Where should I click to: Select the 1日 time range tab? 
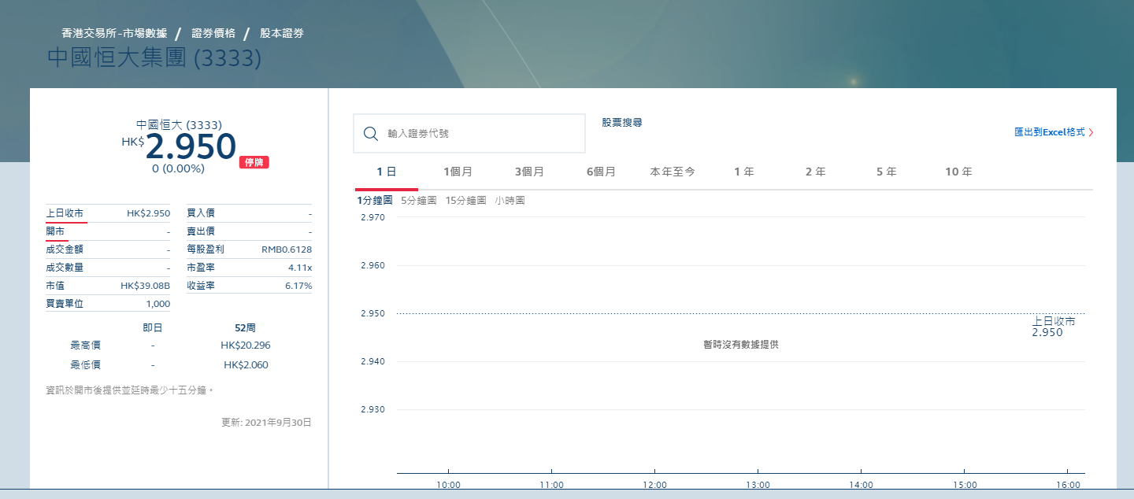click(386, 171)
